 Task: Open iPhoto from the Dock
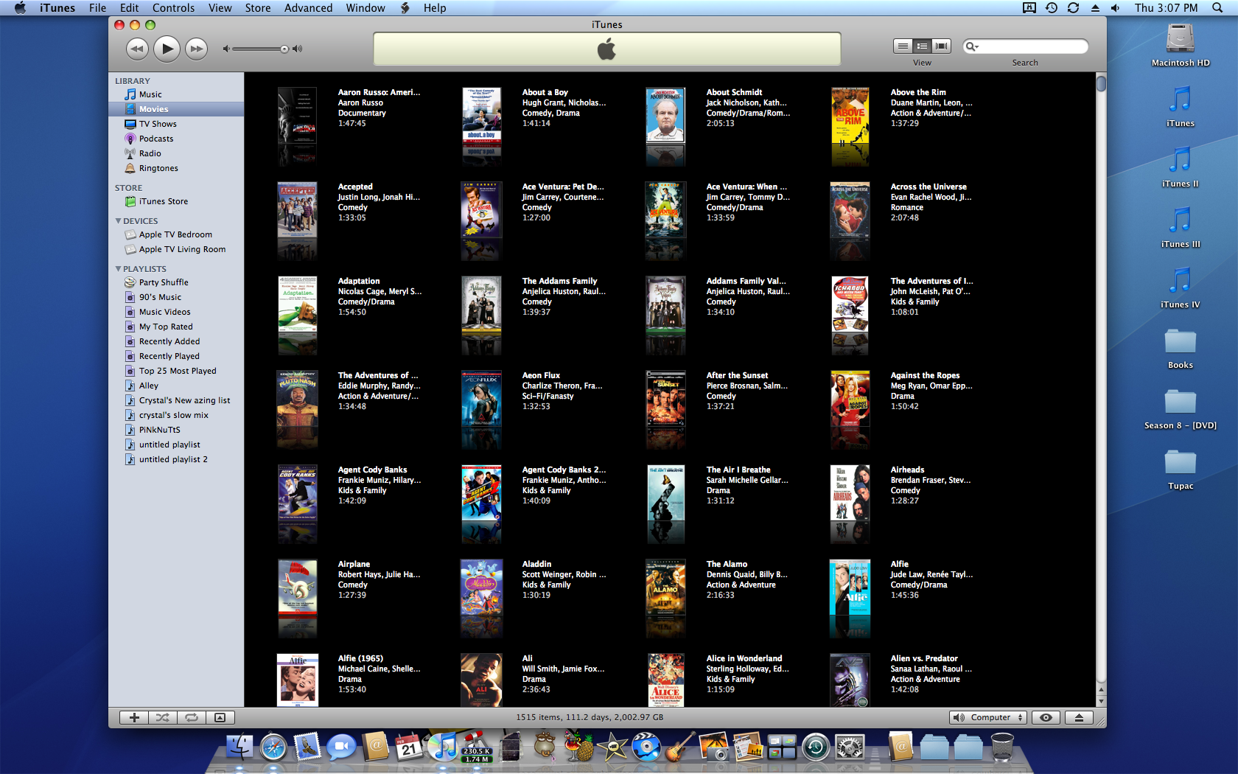coord(714,747)
